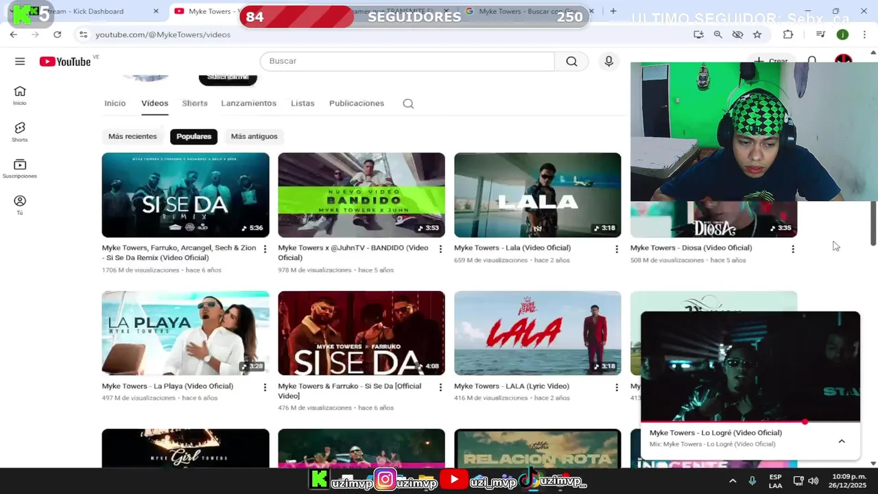Close the Kick Dashboard tab
The width and height of the screenshot is (878, 494).
click(x=156, y=11)
